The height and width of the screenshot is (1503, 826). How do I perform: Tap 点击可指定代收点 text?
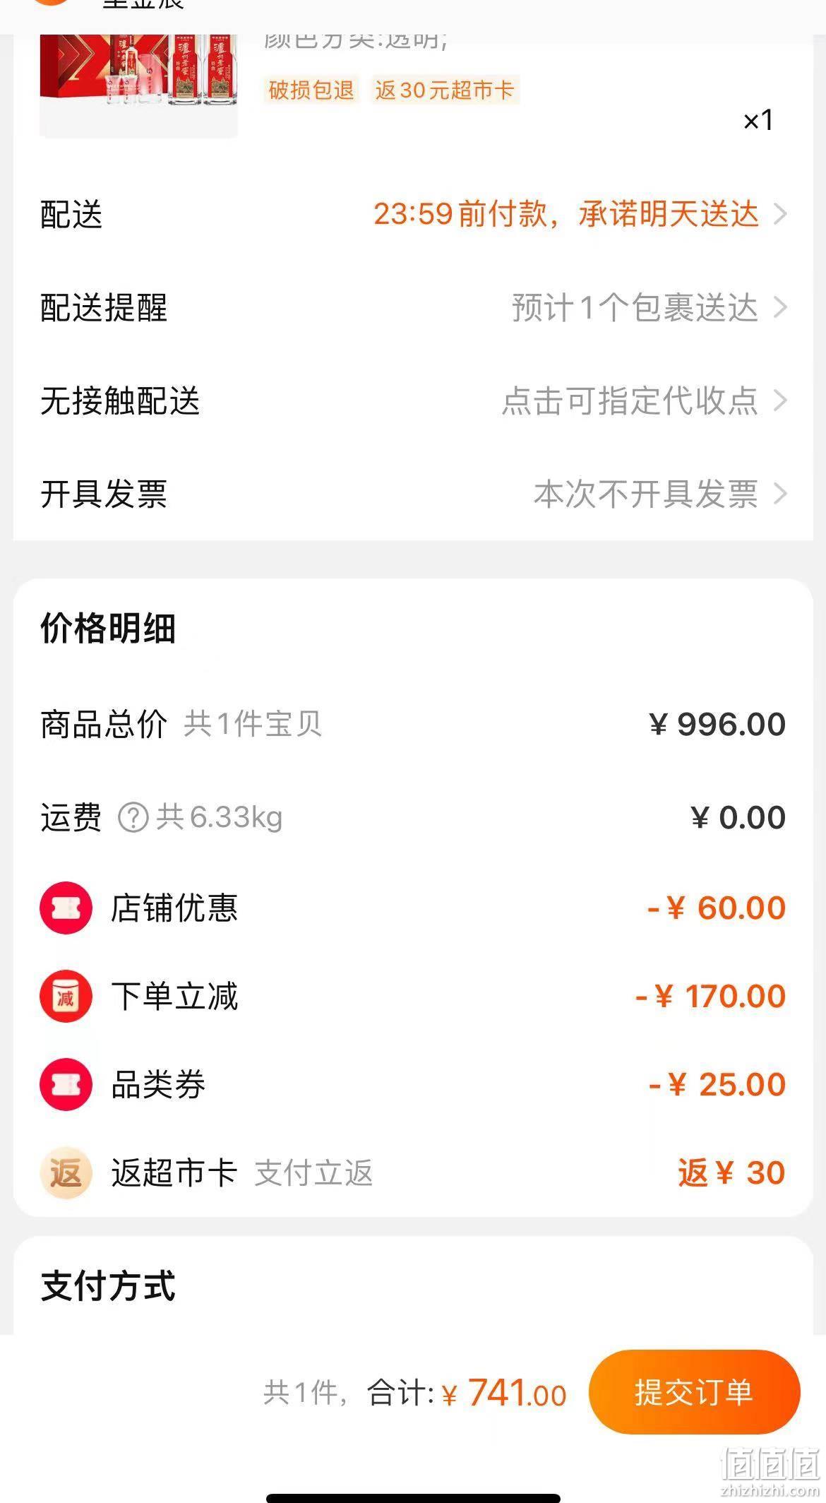point(630,400)
